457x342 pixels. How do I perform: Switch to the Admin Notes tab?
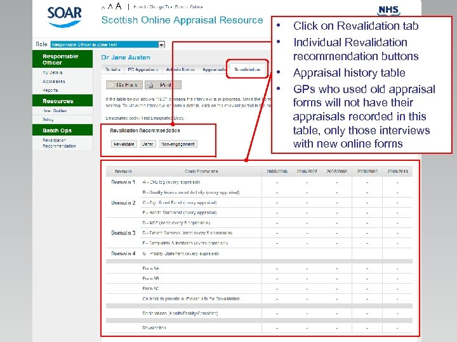(x=180, y=70)
